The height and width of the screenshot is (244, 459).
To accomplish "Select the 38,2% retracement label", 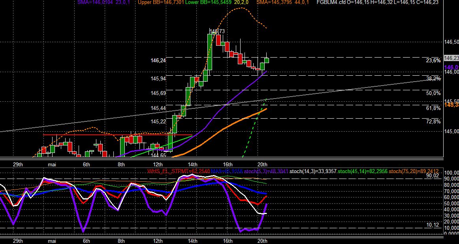I will (433, 78).
